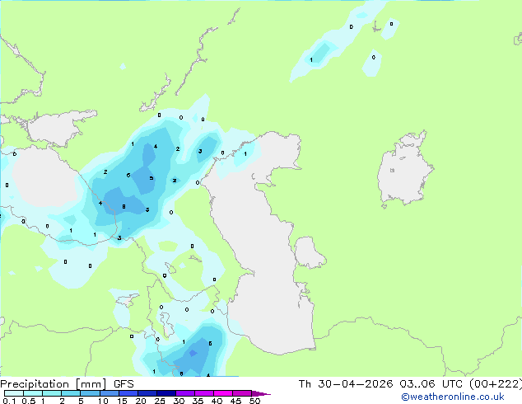Select the 2–5 mm legend color box
This screenshot has width=522, height=404.
72,393
